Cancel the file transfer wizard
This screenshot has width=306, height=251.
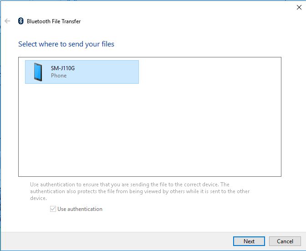pyautogui.click(x=285, y=241)
